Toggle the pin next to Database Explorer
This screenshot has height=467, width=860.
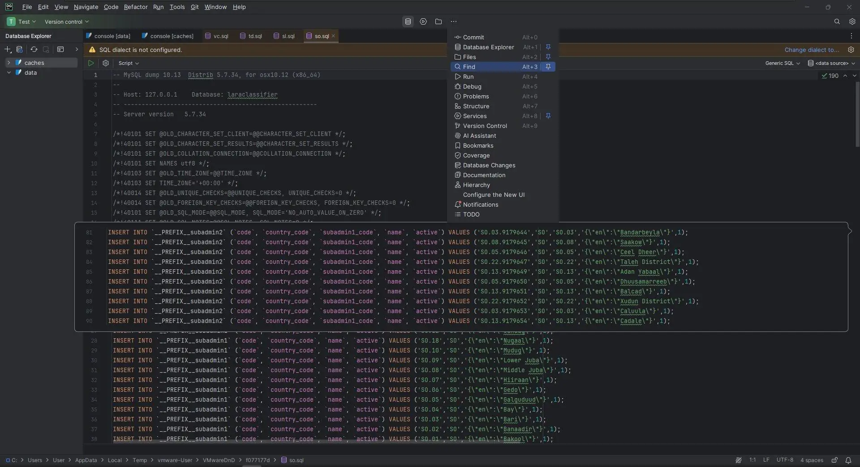tap(548, 47)
